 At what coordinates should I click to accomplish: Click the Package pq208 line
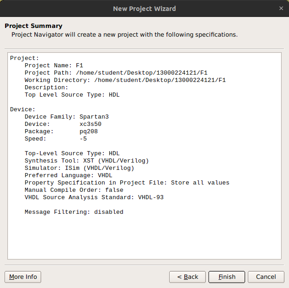click(61, 131)
